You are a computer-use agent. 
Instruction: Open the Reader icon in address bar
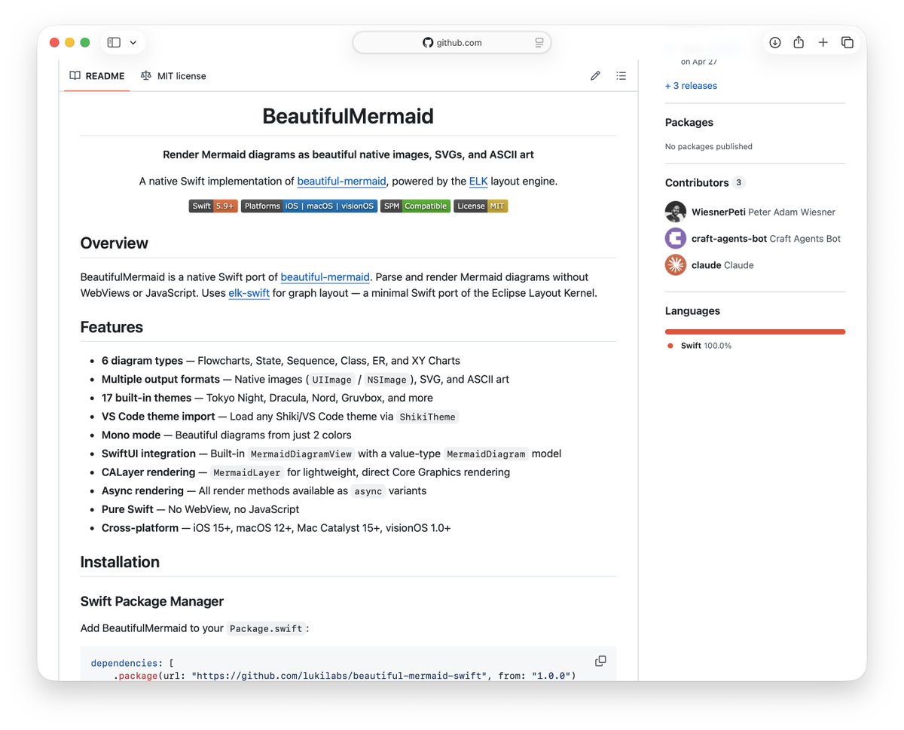click(539, 43)
